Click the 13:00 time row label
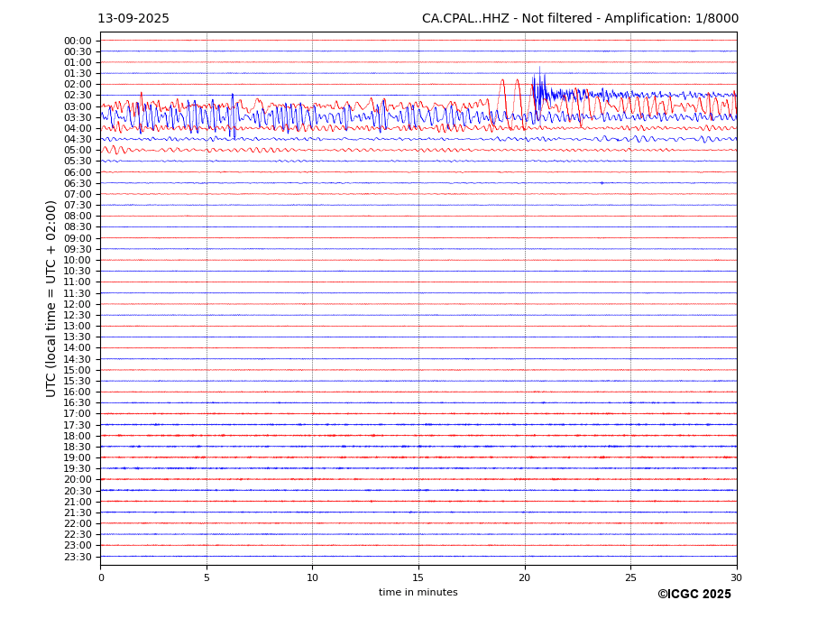Viewport: 836px width, 628px height. tap(78, 327)
